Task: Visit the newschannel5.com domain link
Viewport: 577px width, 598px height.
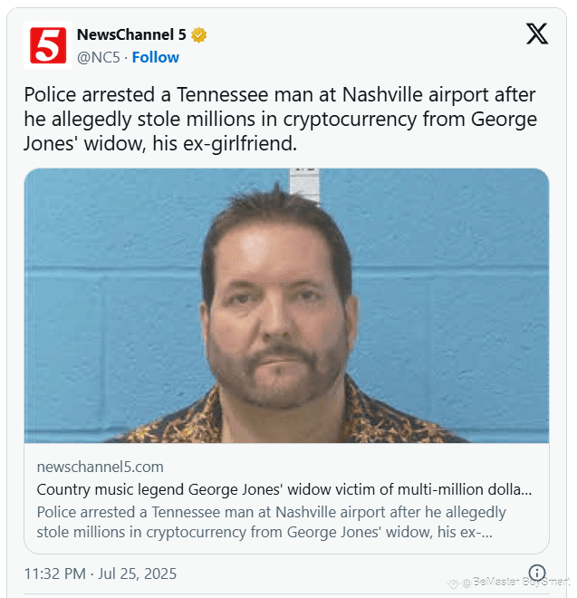Action: point(100,467)
